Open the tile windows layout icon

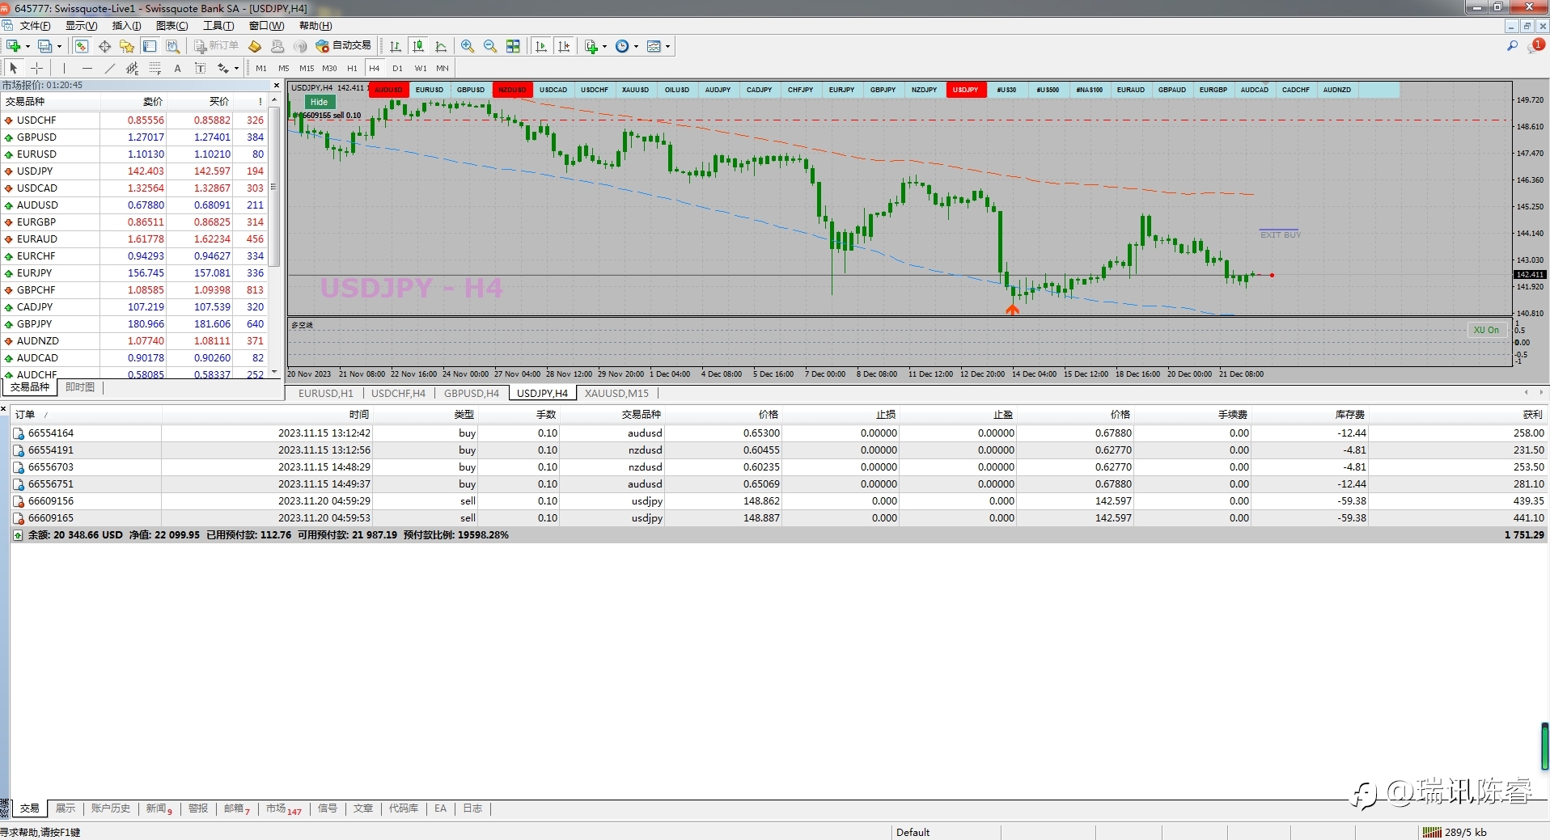tap(513, 46)
